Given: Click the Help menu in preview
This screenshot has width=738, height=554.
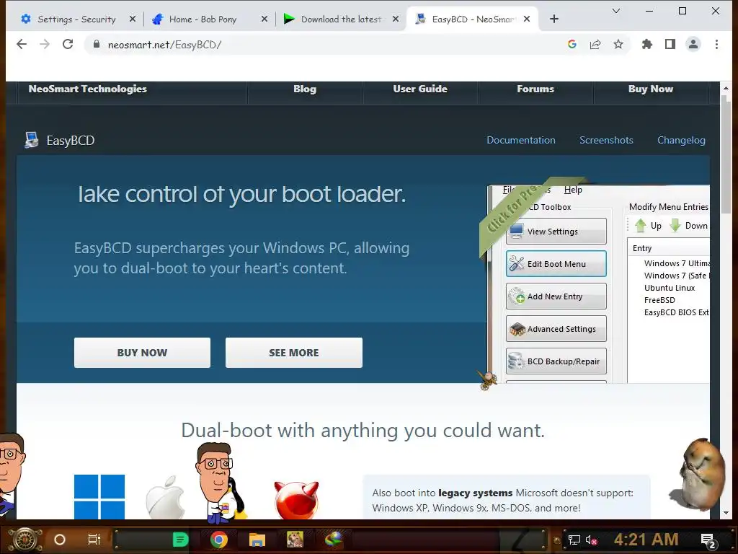Looking at the screenshot, I should coord(573,190).
